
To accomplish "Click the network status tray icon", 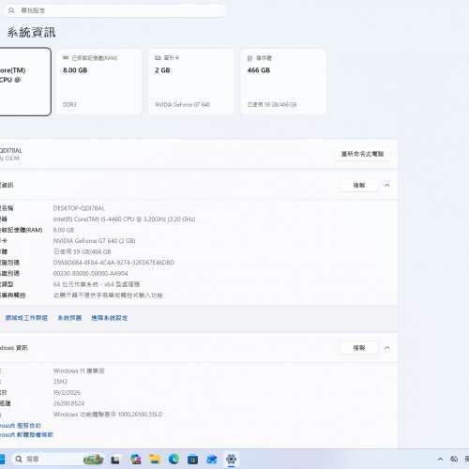I will 454,459.
